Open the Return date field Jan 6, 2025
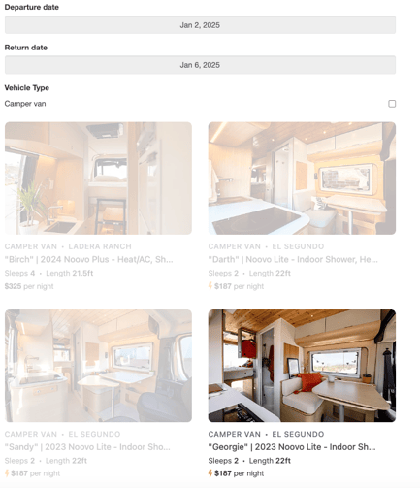Screen dimensions: 420x488 [x=200, y=65]
